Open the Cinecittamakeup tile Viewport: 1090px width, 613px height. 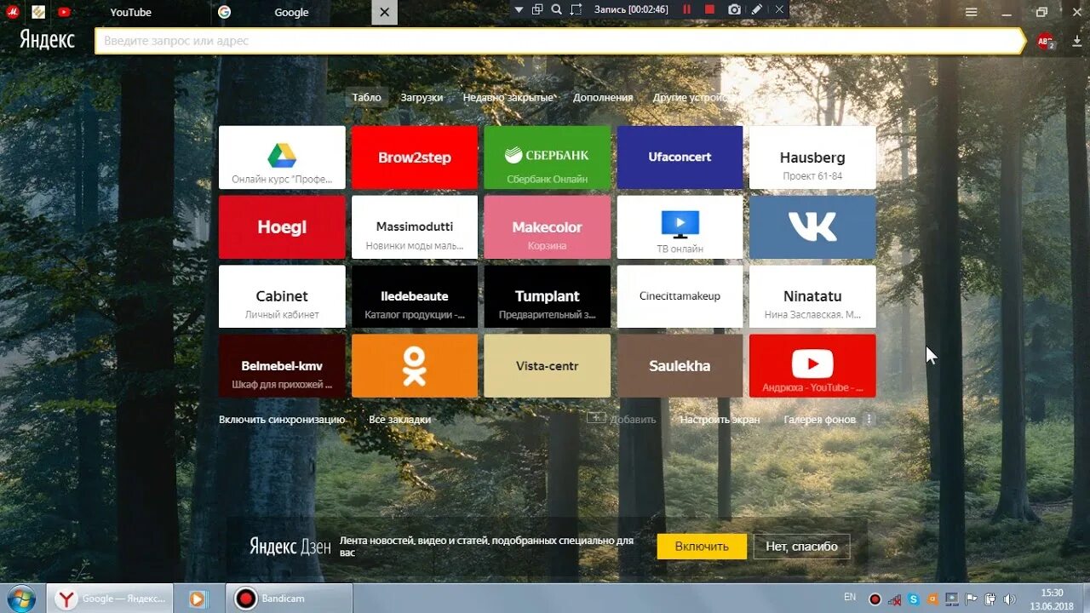(680, 296)
